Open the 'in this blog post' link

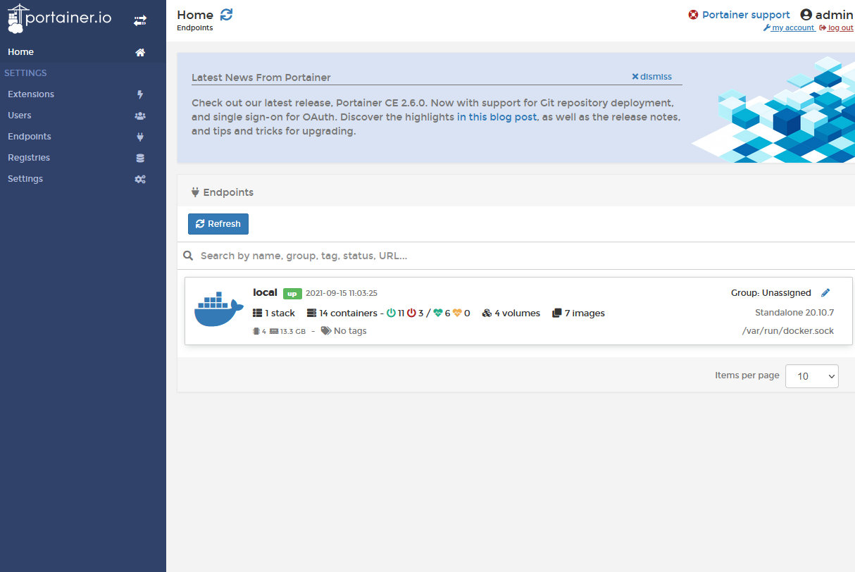(497, 117)
